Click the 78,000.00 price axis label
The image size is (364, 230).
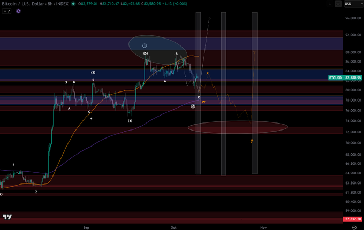pos(353,100)
